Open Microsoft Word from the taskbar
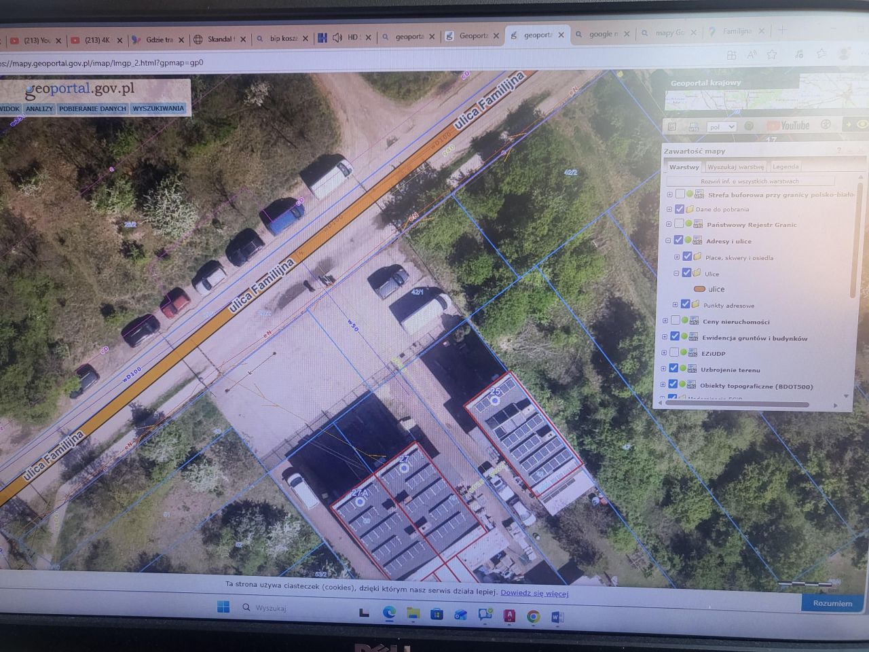This screenshot has width=869, height=652. (x=558, y=617)
